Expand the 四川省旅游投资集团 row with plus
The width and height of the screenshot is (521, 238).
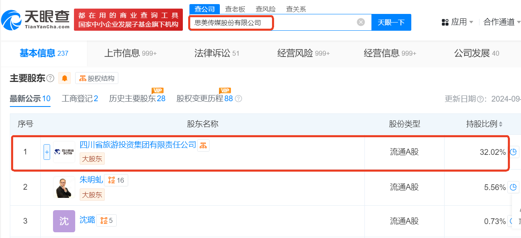point(47,152)
